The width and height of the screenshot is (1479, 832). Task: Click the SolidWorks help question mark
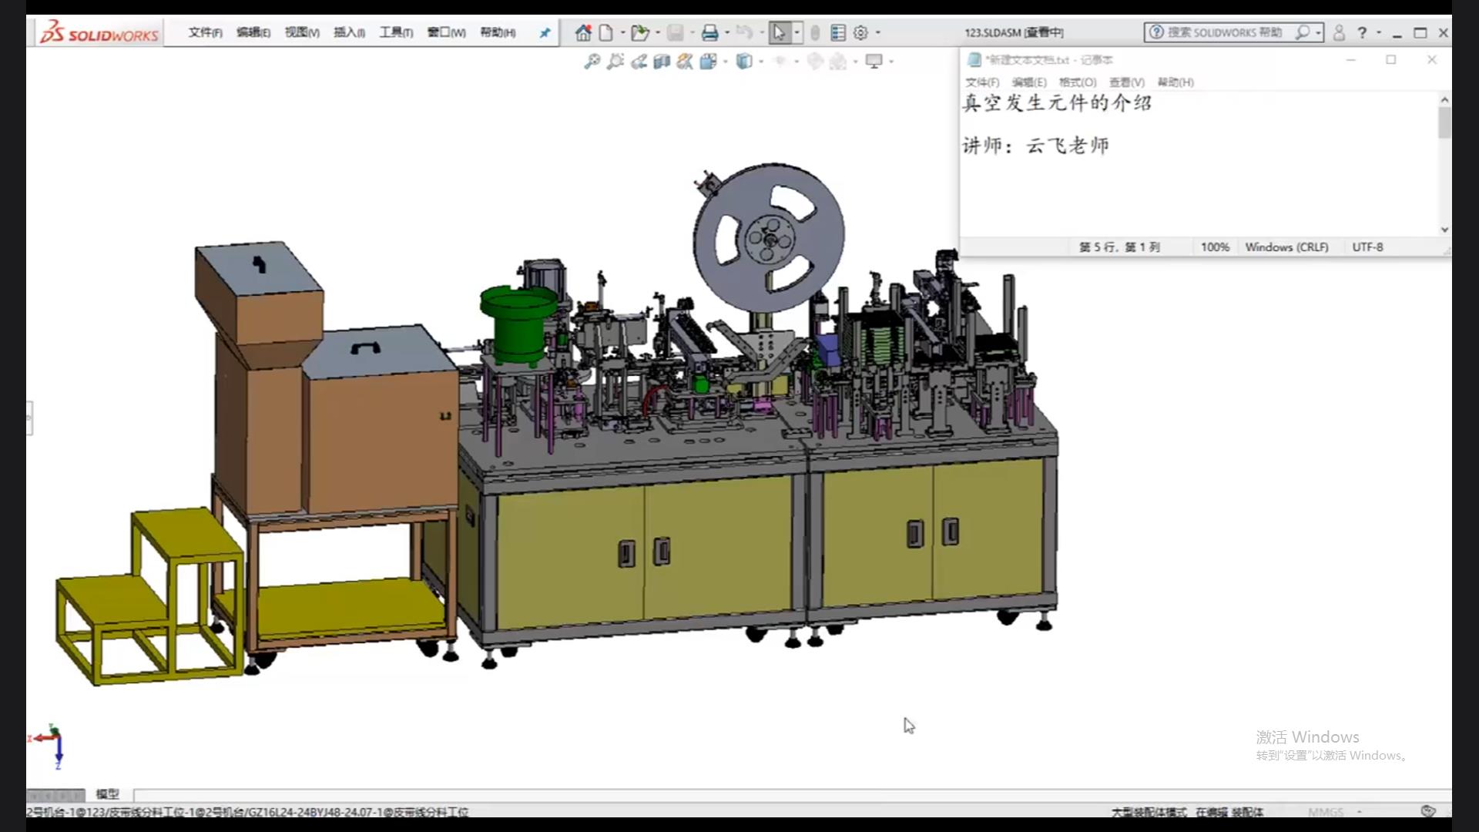[x=1362, y=32]
